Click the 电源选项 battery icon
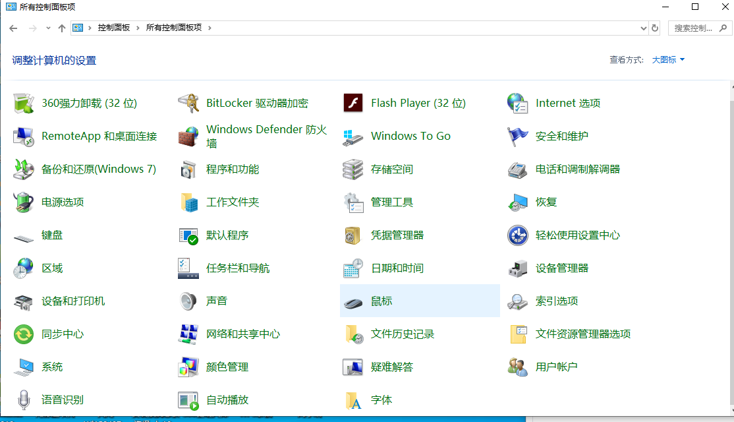Viewport: 734px width, 422px height. click(x=24, y=202)
